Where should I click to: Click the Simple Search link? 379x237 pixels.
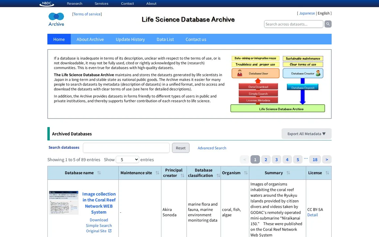(x=99, y=225)
